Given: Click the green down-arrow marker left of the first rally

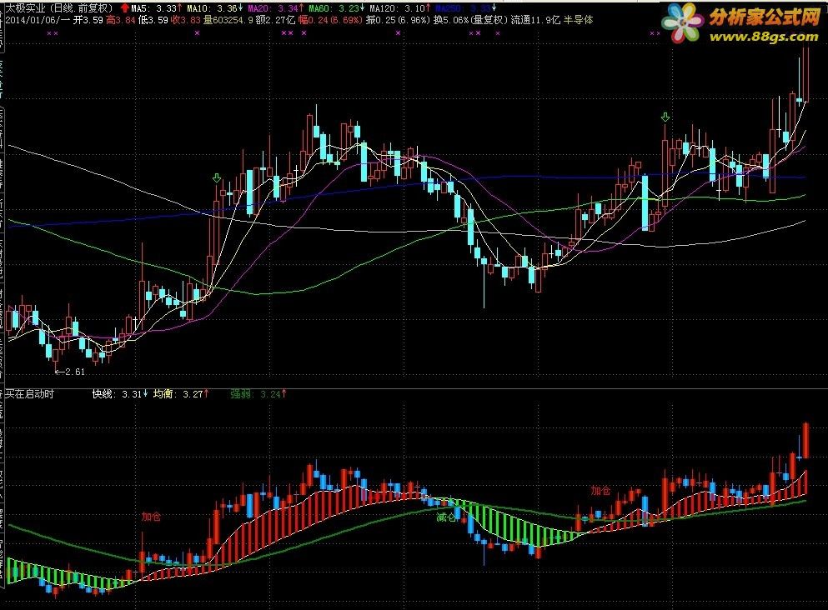Looking at the screenshot, I should [x=217, y=177].
